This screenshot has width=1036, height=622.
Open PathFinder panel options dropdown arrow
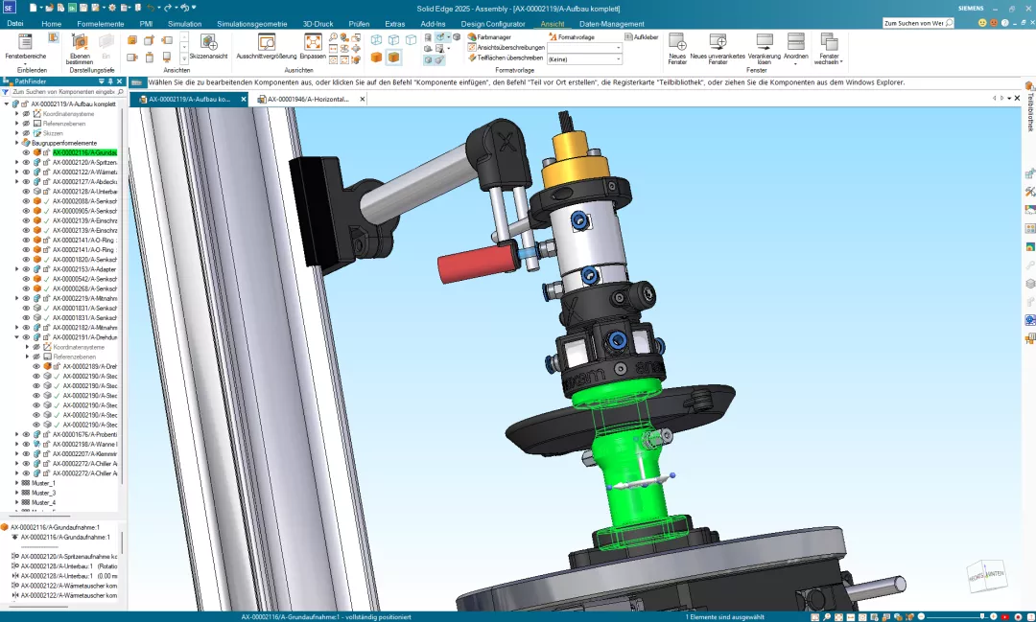tap(101, 81)
